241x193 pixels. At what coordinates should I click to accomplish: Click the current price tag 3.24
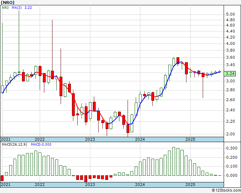[x=230, y=74]
